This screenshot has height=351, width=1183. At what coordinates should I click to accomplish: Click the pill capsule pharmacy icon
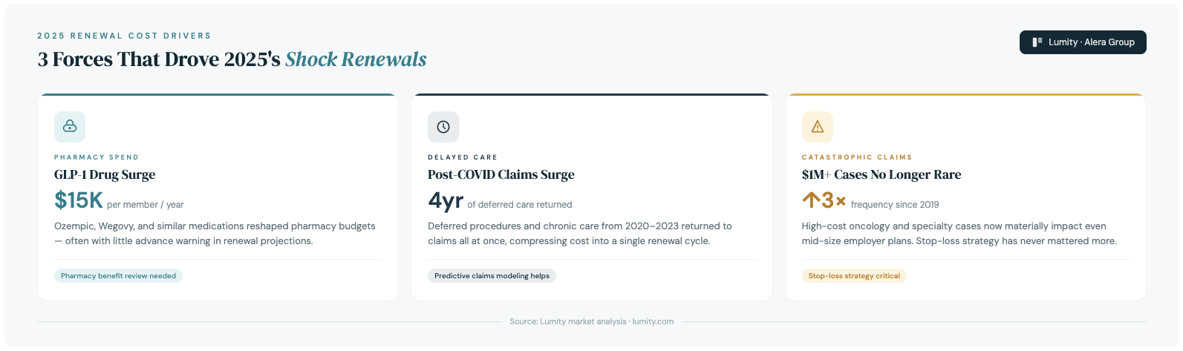pyautogui.click(x=70, y=127)
